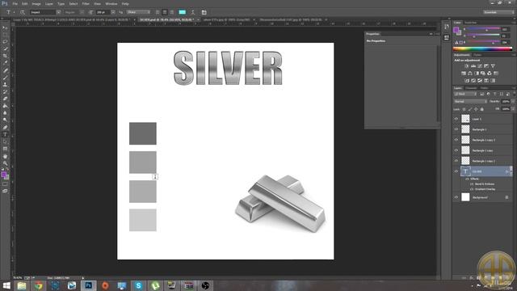Add a Levels adjustment
This screenshot has width=517, height=291.
point(473,66)
